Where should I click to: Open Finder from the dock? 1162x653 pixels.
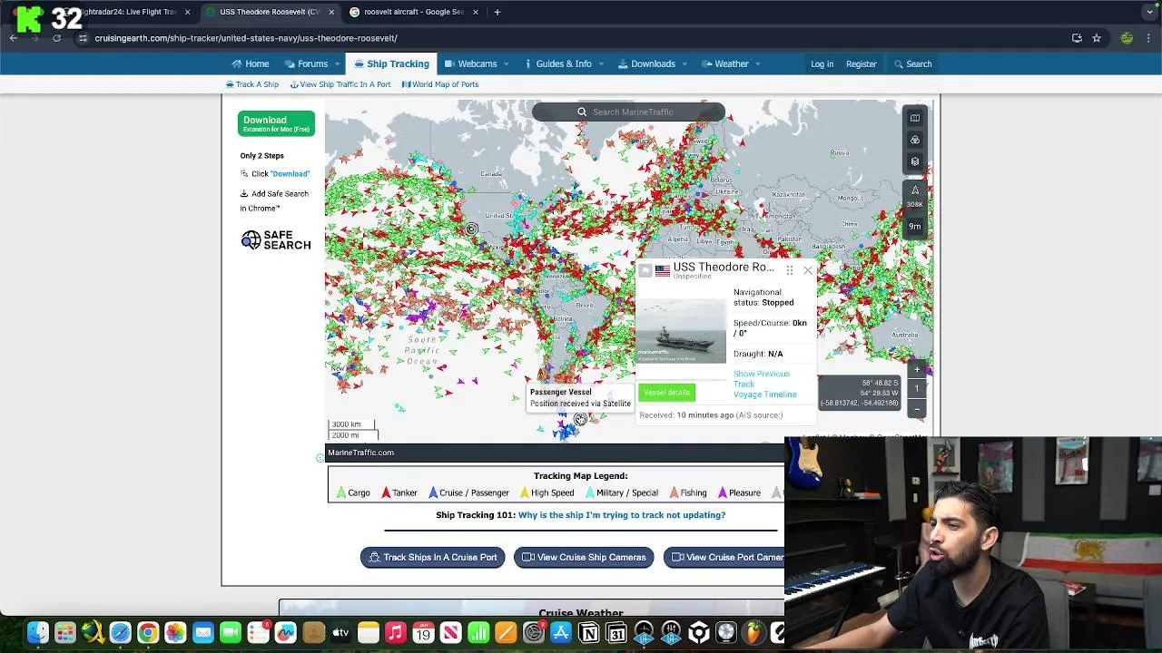(x=37, y=632)
